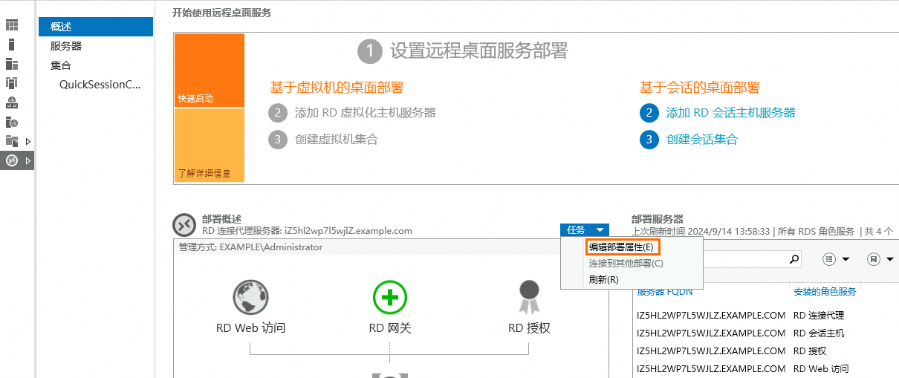Image resolution: width=899 pixels, height=378 pixels.
Task: Click 添加 RD 会话主机服务器 link
Action: click(731, 113)
